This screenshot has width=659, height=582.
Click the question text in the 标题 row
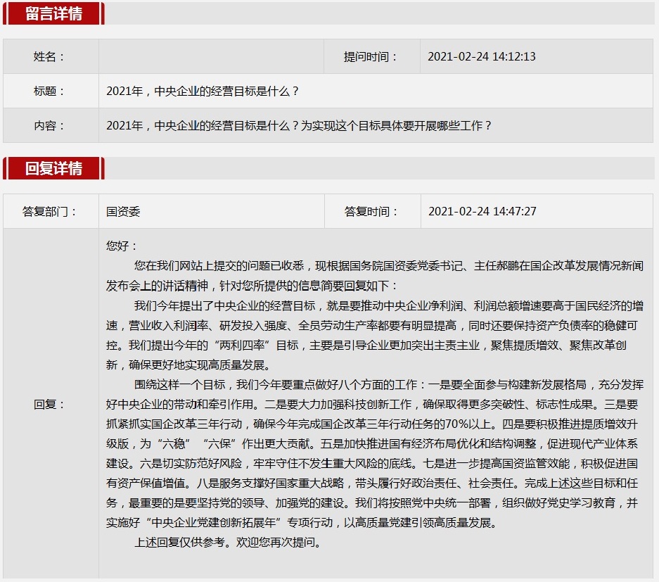(203, 91)
